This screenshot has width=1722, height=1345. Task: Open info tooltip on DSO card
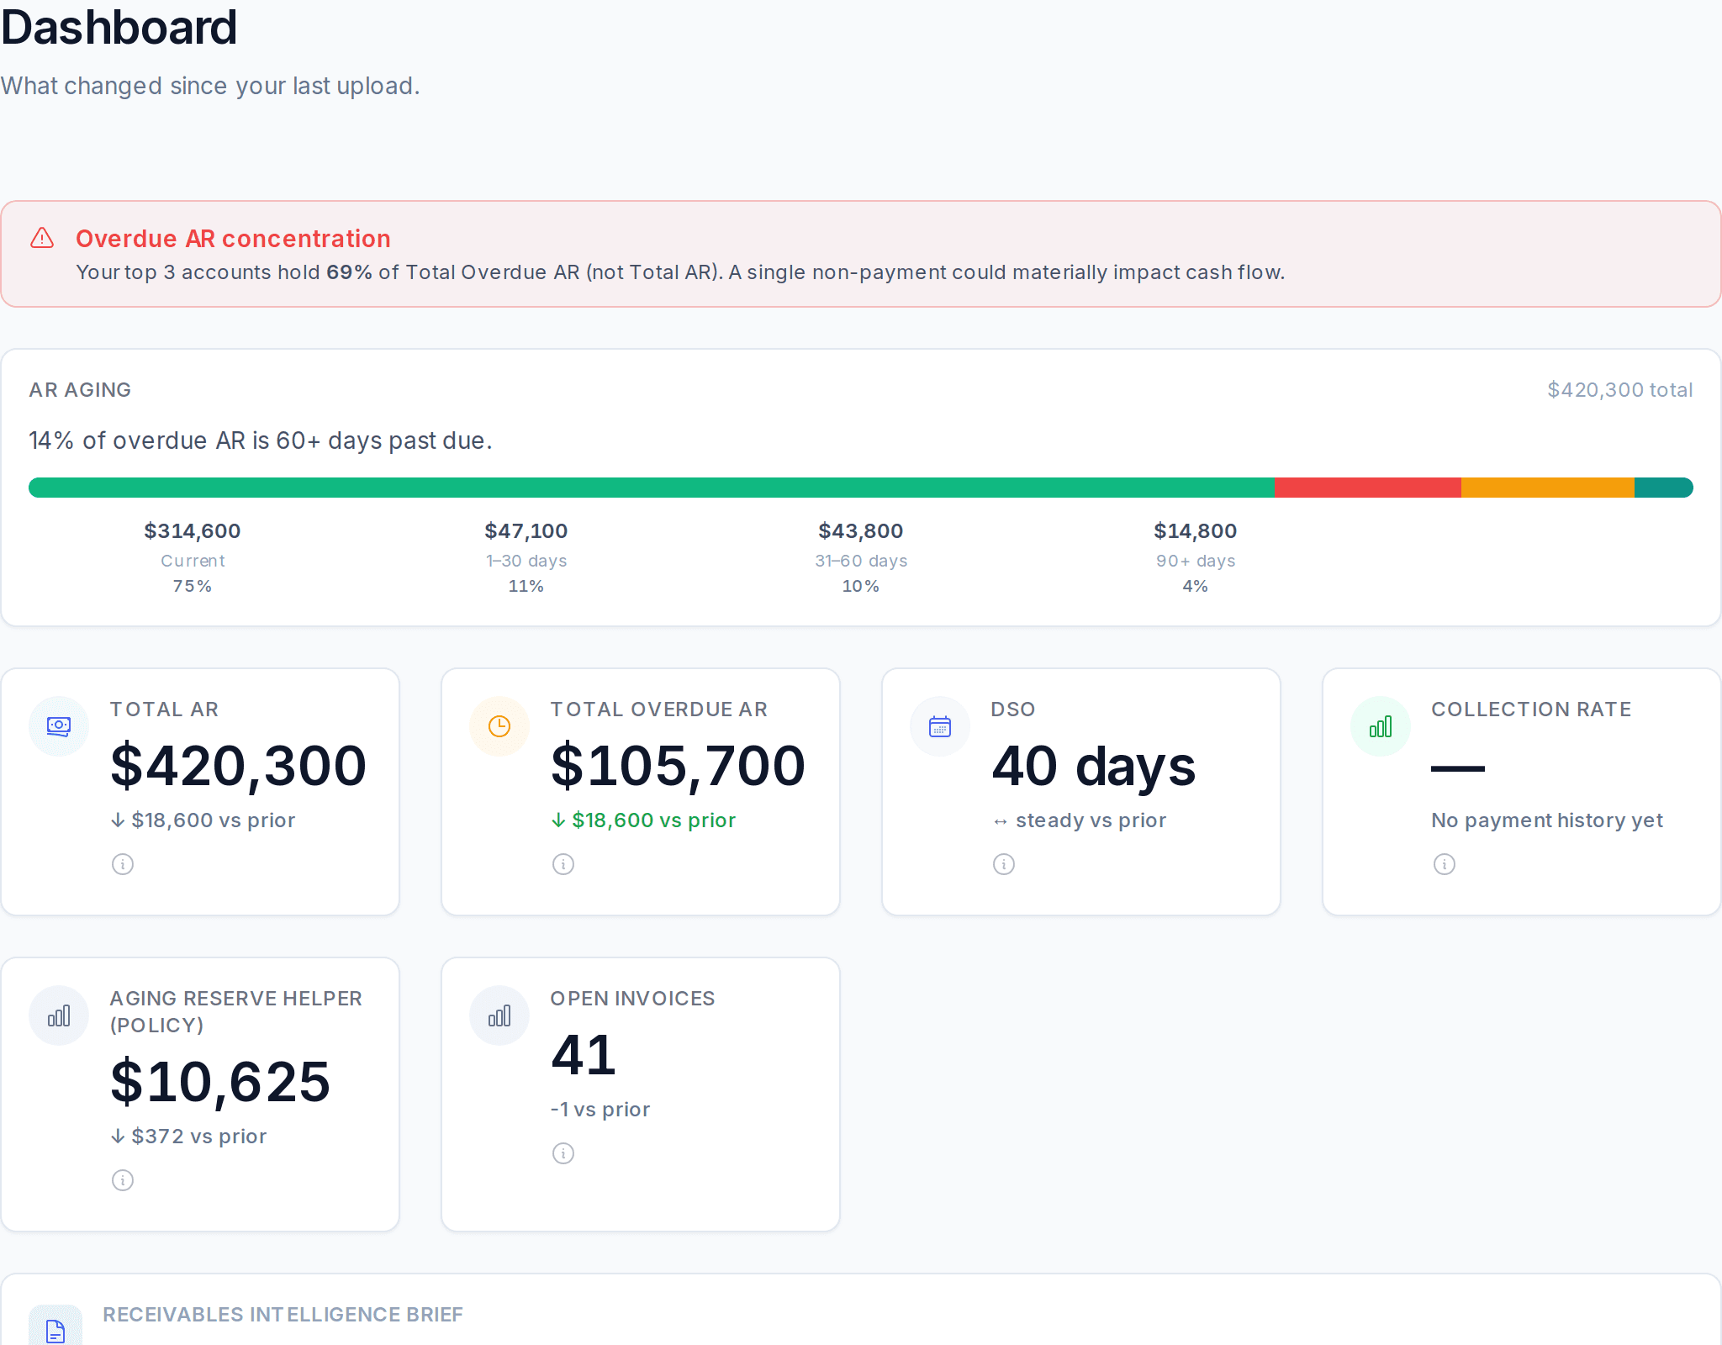1004,864
